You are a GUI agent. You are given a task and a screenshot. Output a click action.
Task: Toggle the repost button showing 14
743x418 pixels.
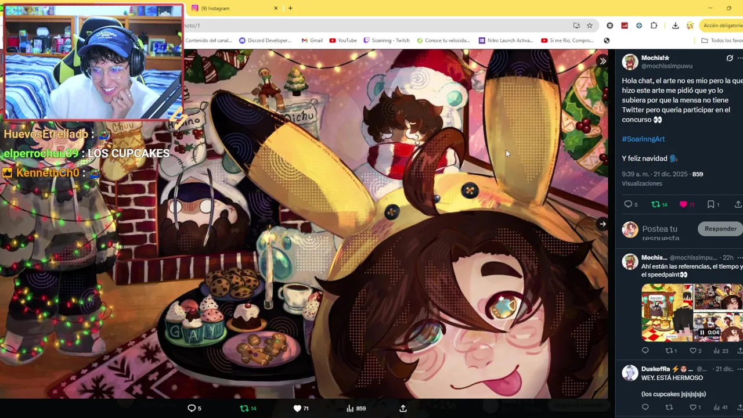click(x=659, y=204)
